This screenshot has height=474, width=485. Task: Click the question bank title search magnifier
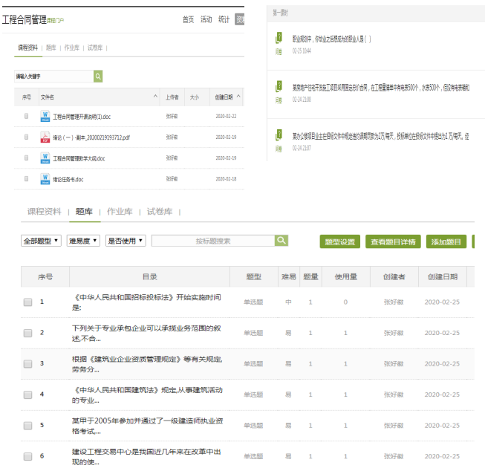(281, 241)
